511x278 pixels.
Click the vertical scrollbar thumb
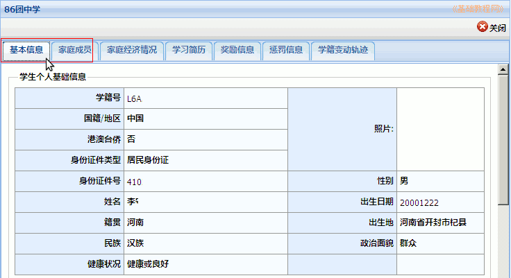pyautogui.click(x=503, y=140)
